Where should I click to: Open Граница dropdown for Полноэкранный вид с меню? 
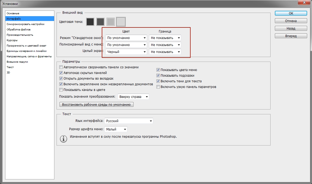click(x=165, y=45)
